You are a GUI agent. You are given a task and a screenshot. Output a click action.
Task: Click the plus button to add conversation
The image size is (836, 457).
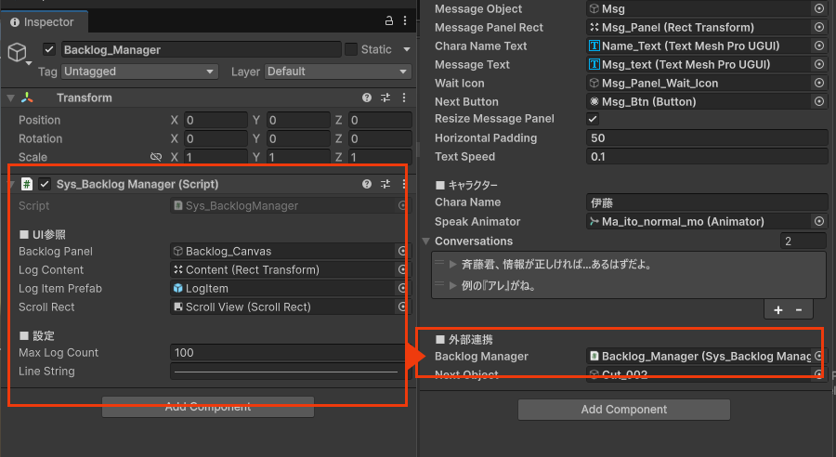778,309
